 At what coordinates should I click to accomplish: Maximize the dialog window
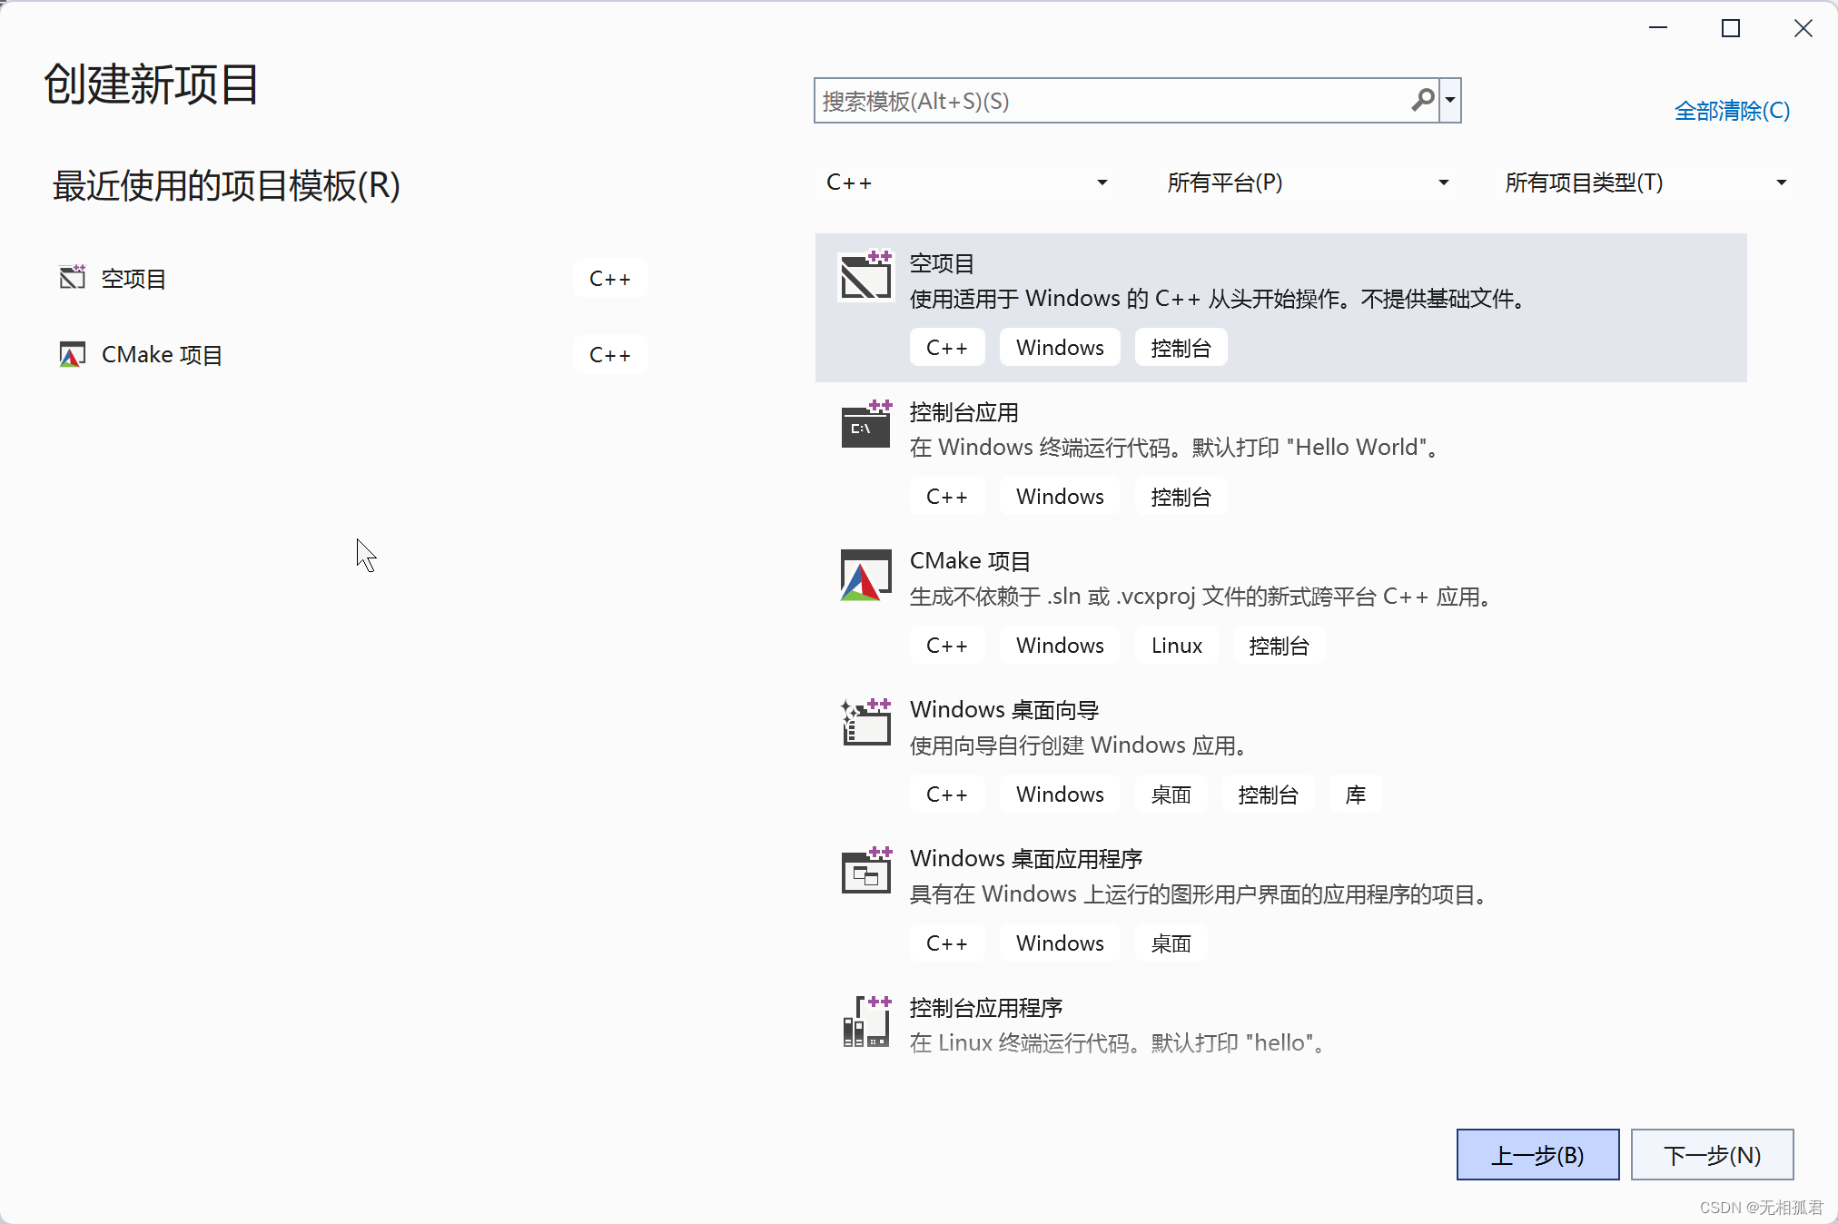[x=1731, y=29]
